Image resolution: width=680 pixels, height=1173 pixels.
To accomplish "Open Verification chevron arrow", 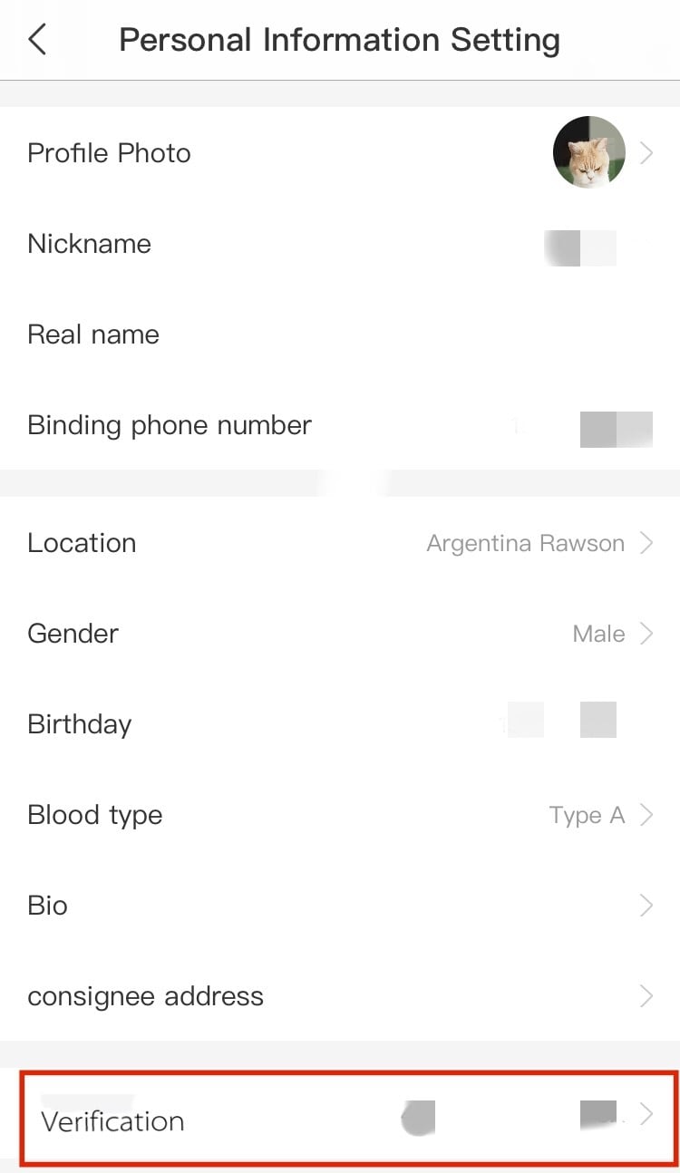I will [646, 1114].
